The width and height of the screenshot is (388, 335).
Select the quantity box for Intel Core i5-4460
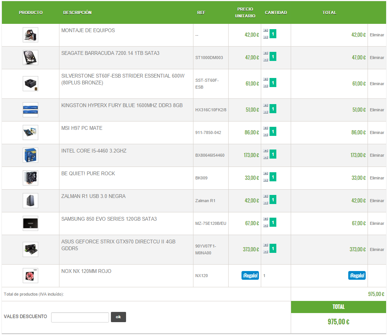coord(273,154)
